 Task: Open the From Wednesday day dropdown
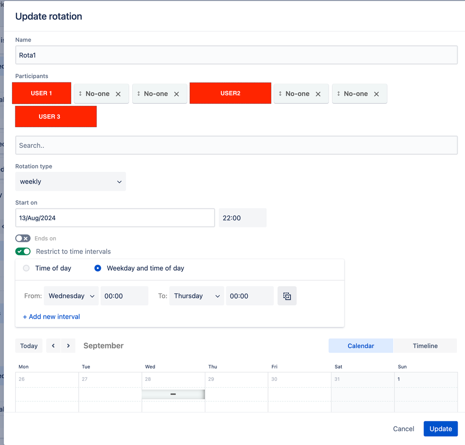pos(71,296)
